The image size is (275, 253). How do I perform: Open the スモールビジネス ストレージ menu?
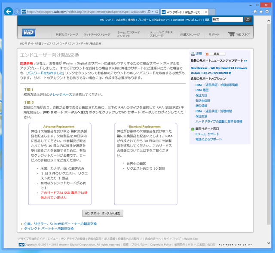[161, 34]
